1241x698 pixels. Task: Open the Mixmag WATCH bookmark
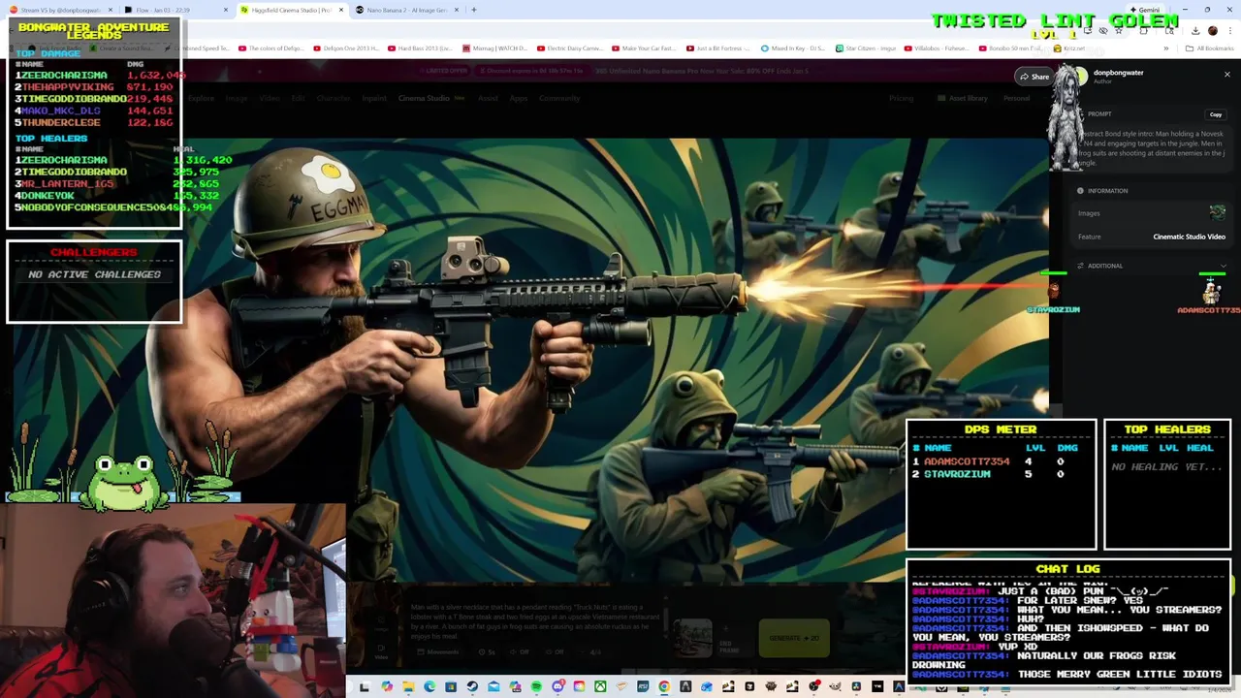[494, 48]
